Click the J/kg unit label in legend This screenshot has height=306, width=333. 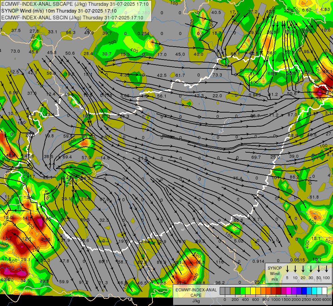(x=196, y=301)
